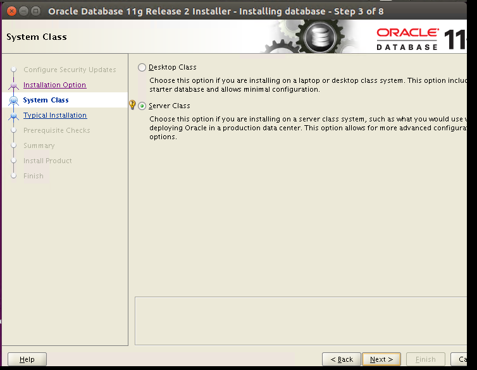Click the Desktop Class description text
Viewport: 477px width, 370px height.
pyautogui.click(x=308, y=85)
